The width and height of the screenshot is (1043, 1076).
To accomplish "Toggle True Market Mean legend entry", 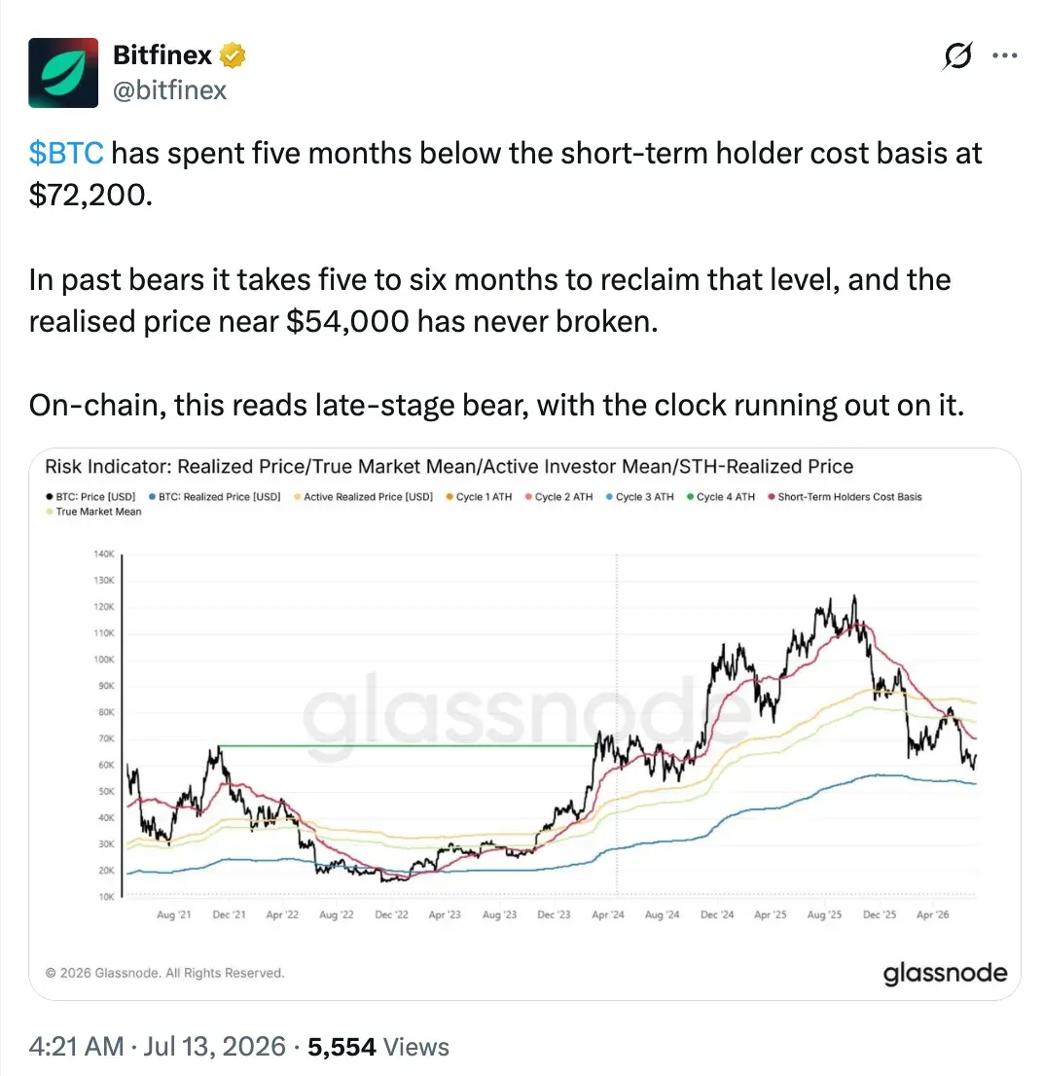I will [x=94, y=512].
